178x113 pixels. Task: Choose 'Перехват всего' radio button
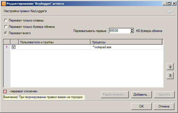point(6,33)
